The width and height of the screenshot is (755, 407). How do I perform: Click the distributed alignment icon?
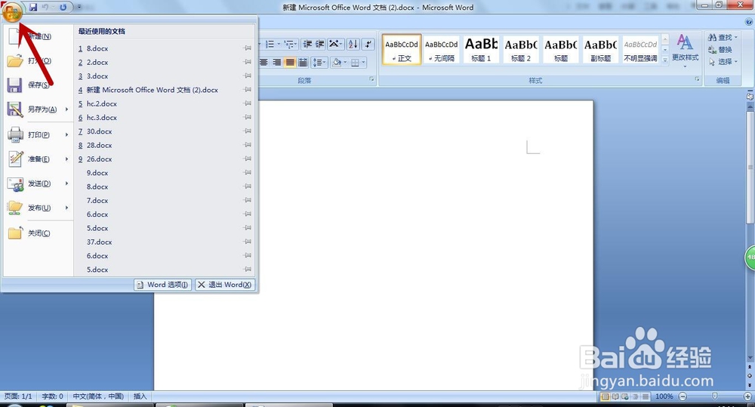point(303,62)
